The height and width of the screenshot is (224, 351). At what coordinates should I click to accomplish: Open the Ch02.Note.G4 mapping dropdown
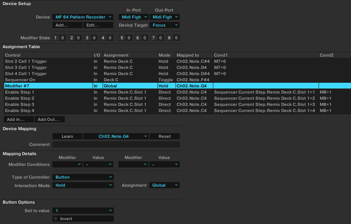pyautogui.click(x=116, y=136)
